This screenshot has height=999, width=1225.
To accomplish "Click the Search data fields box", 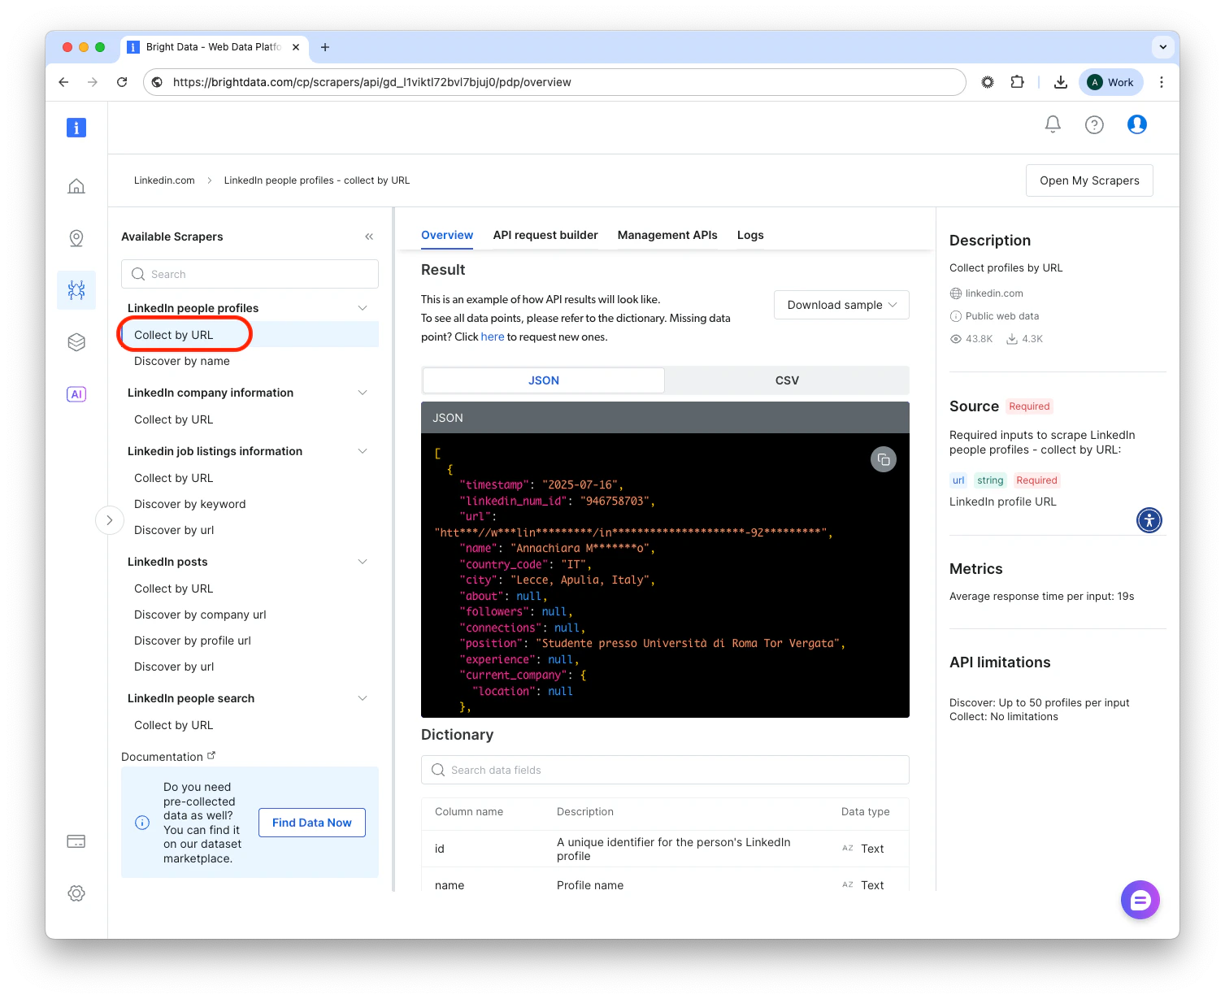I will pyautogui.click(x=665, y=770).
